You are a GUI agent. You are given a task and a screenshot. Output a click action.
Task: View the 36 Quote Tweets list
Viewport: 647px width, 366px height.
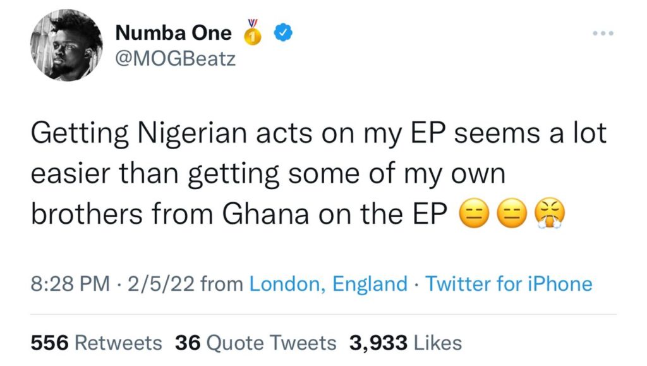coord(255,343)
